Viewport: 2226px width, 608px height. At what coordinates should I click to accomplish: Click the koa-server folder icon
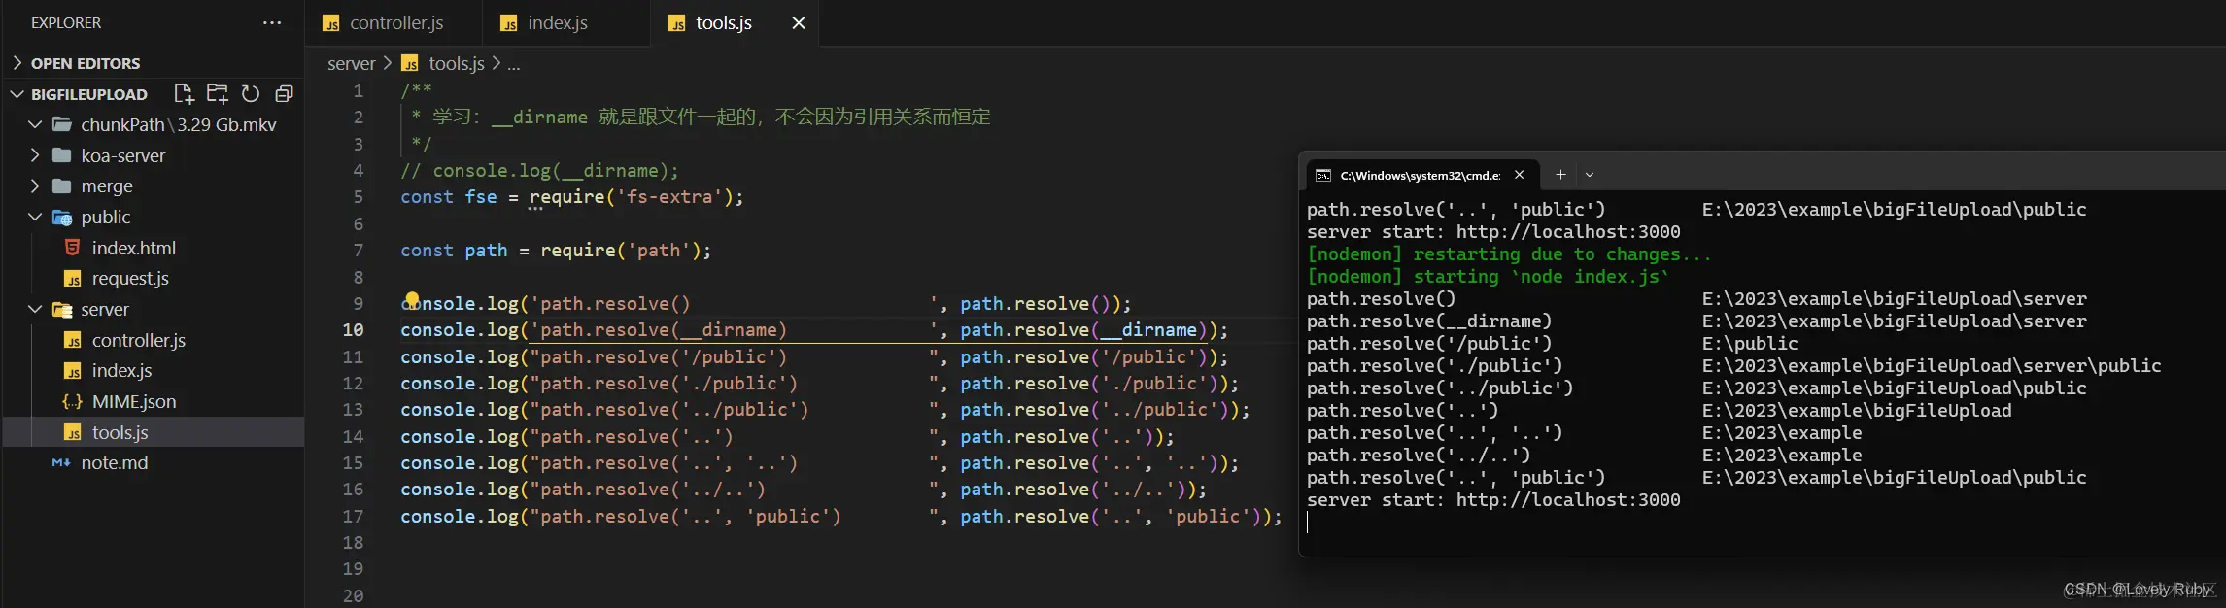click(x=62, y=155)
